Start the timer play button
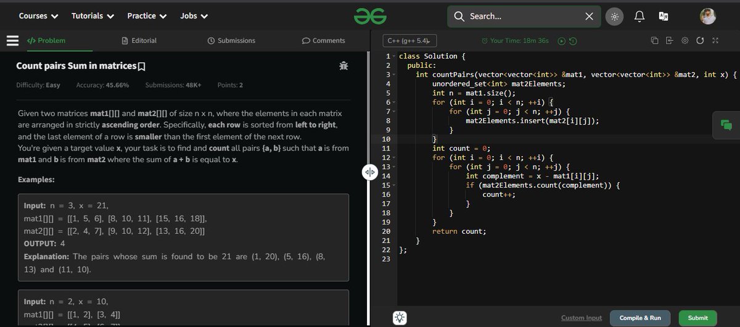 [x=561, y=41]
